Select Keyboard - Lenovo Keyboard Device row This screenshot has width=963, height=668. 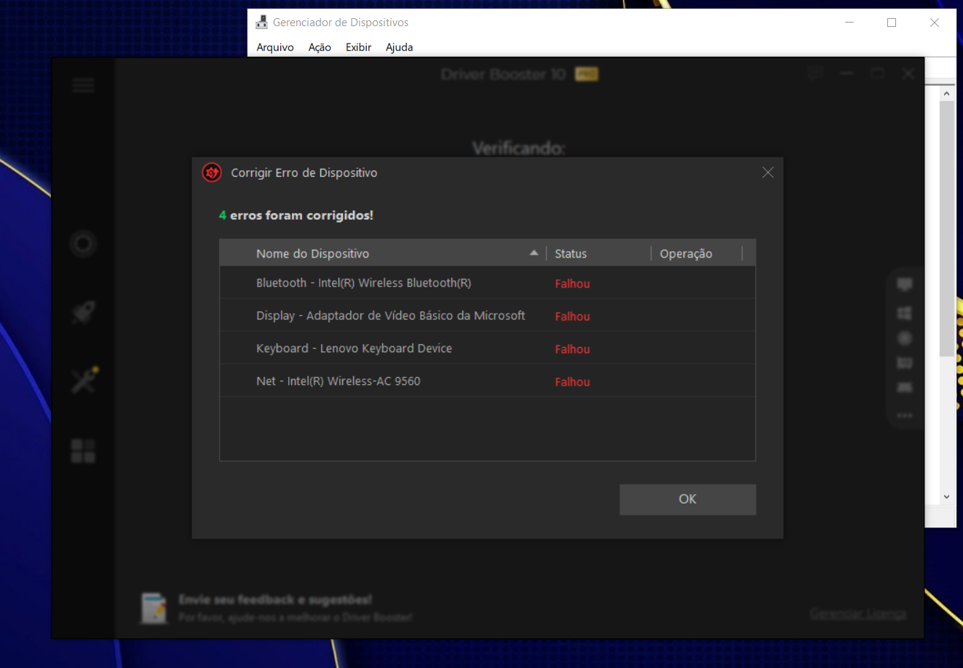(488, 348)
